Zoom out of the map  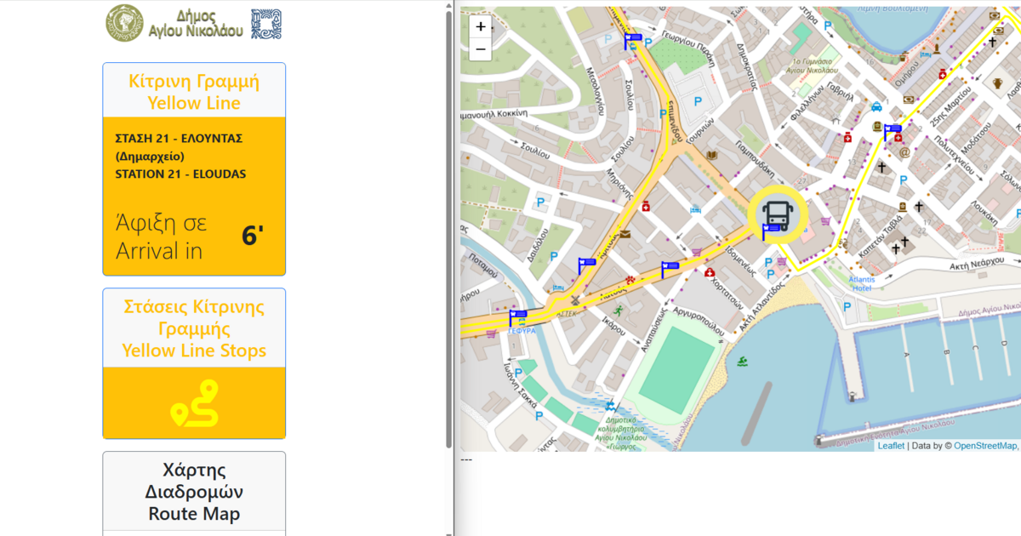[481, 49]
